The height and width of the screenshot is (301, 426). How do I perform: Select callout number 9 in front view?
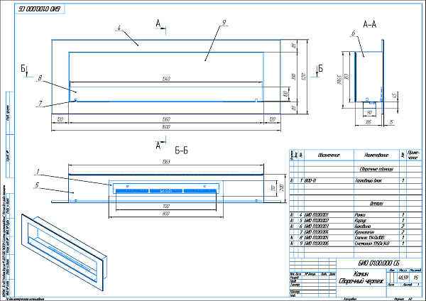coord(223,23)
